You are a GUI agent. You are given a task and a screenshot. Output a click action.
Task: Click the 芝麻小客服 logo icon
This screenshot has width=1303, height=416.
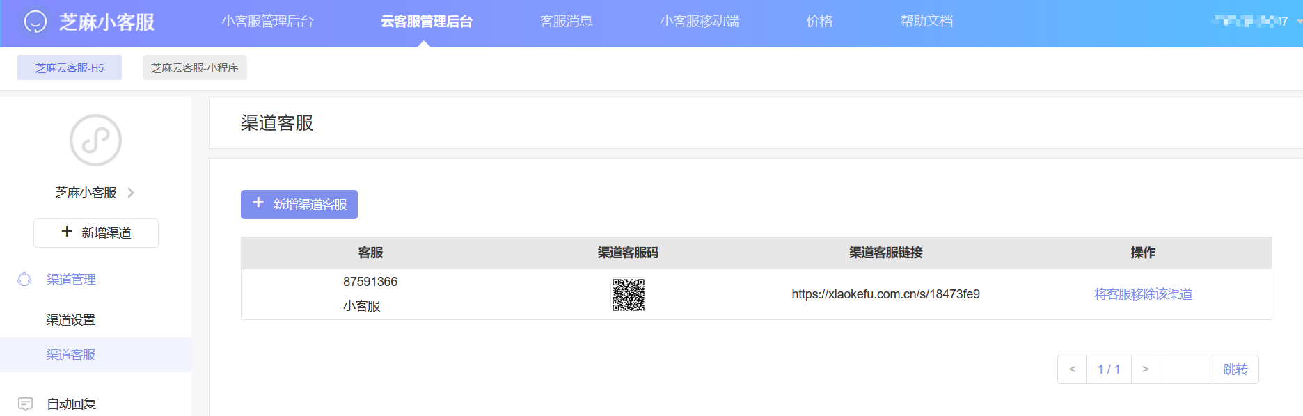(x=35, y=22)
